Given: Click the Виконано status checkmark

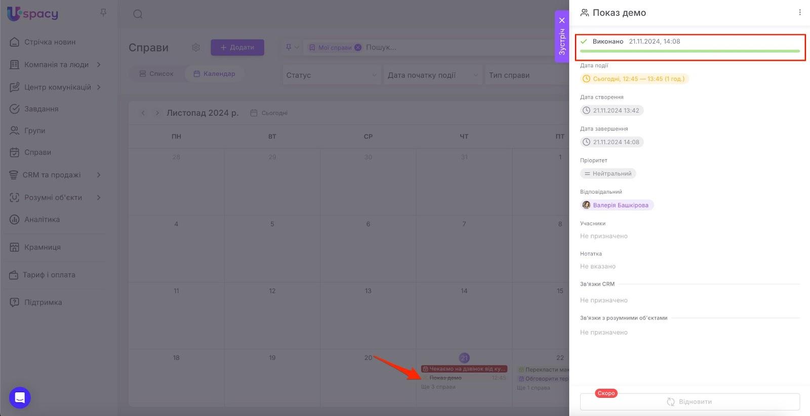Looking at the screenshot, I should 584,41.
